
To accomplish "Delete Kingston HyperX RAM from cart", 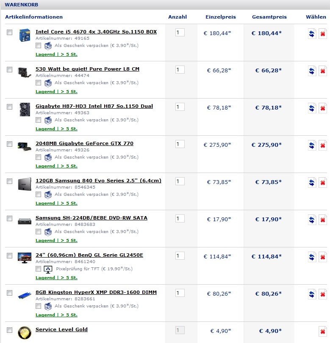I will (323, 294).
